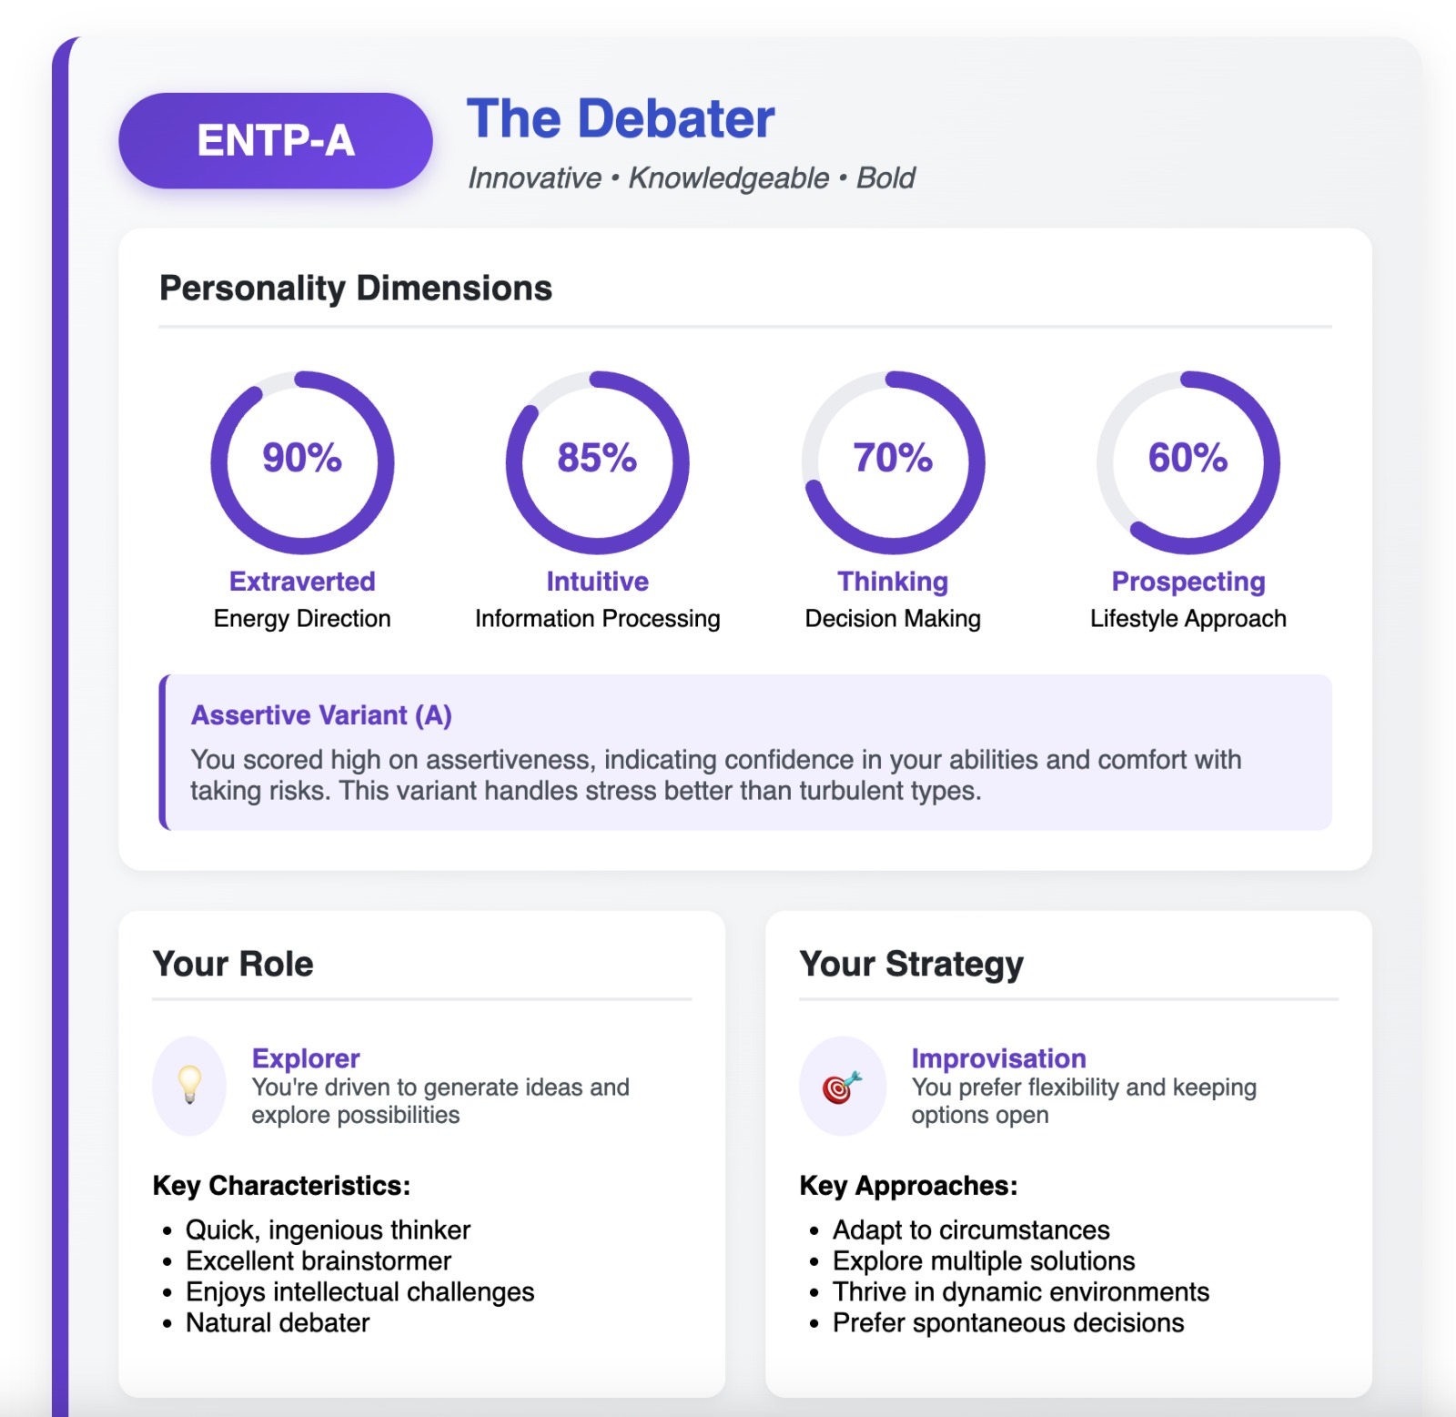Click the Extraverted dimension label

(302, 582)
